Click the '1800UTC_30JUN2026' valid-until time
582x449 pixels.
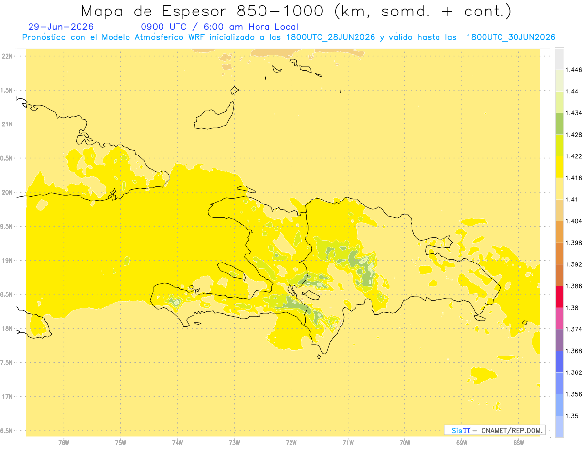(511, 37)
